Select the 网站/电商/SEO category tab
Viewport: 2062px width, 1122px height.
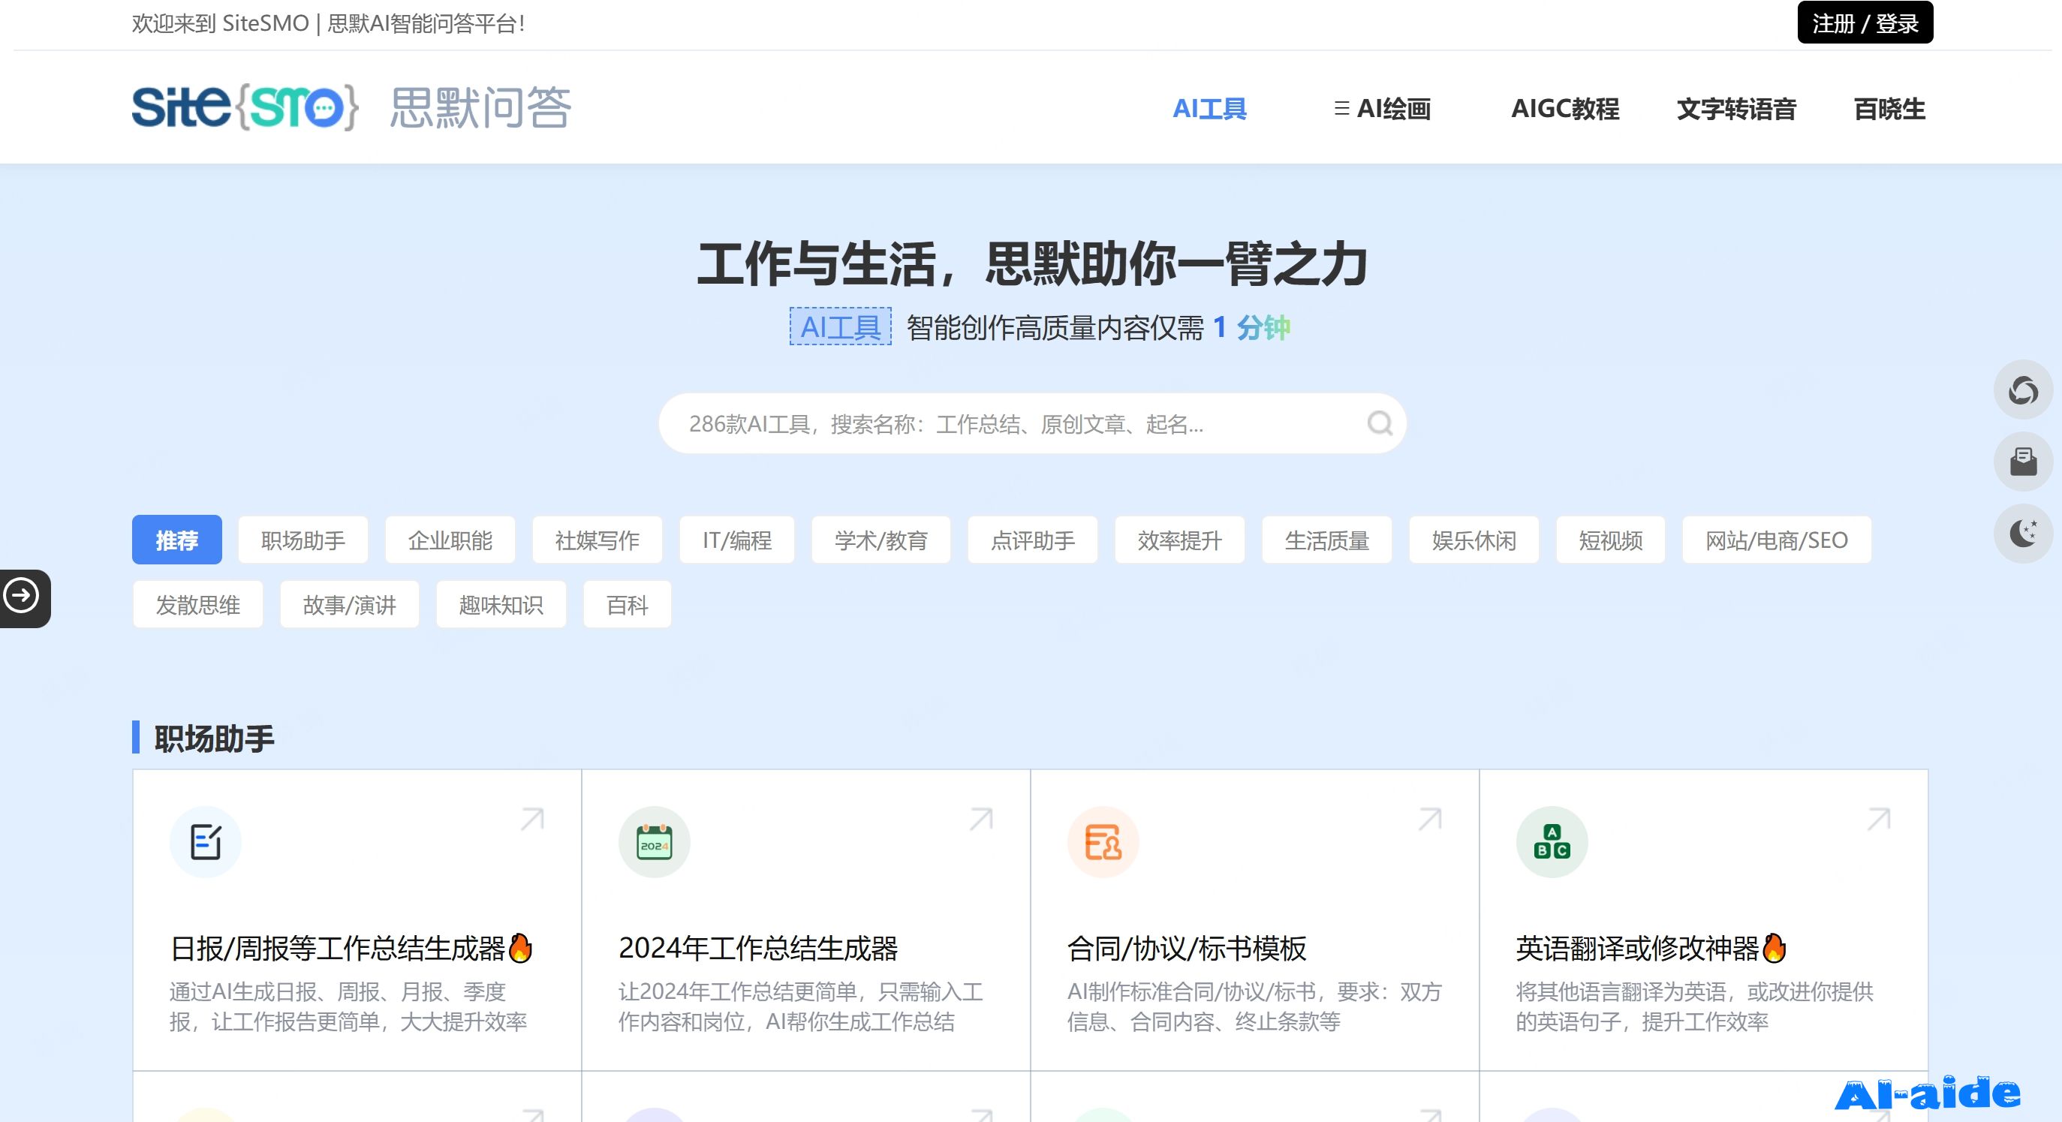[1776, 540]
